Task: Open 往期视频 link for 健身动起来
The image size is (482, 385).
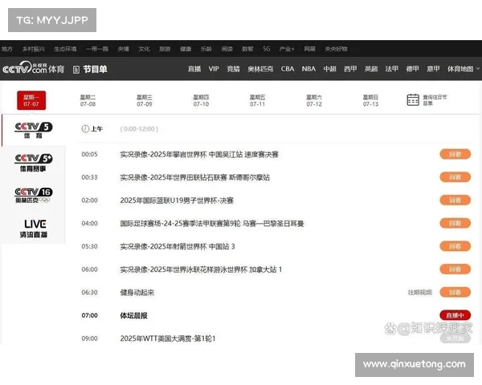Action: point(420,292)
